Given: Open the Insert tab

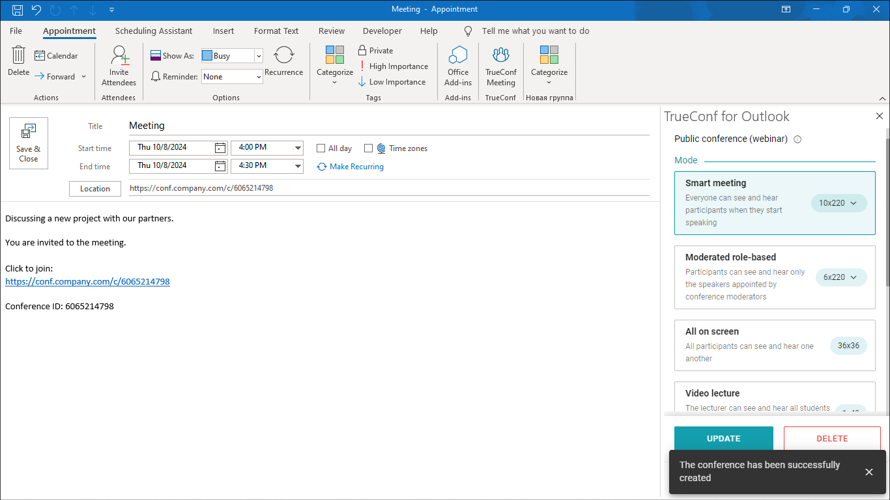Looking at the screenshot, I should [223, 31].
